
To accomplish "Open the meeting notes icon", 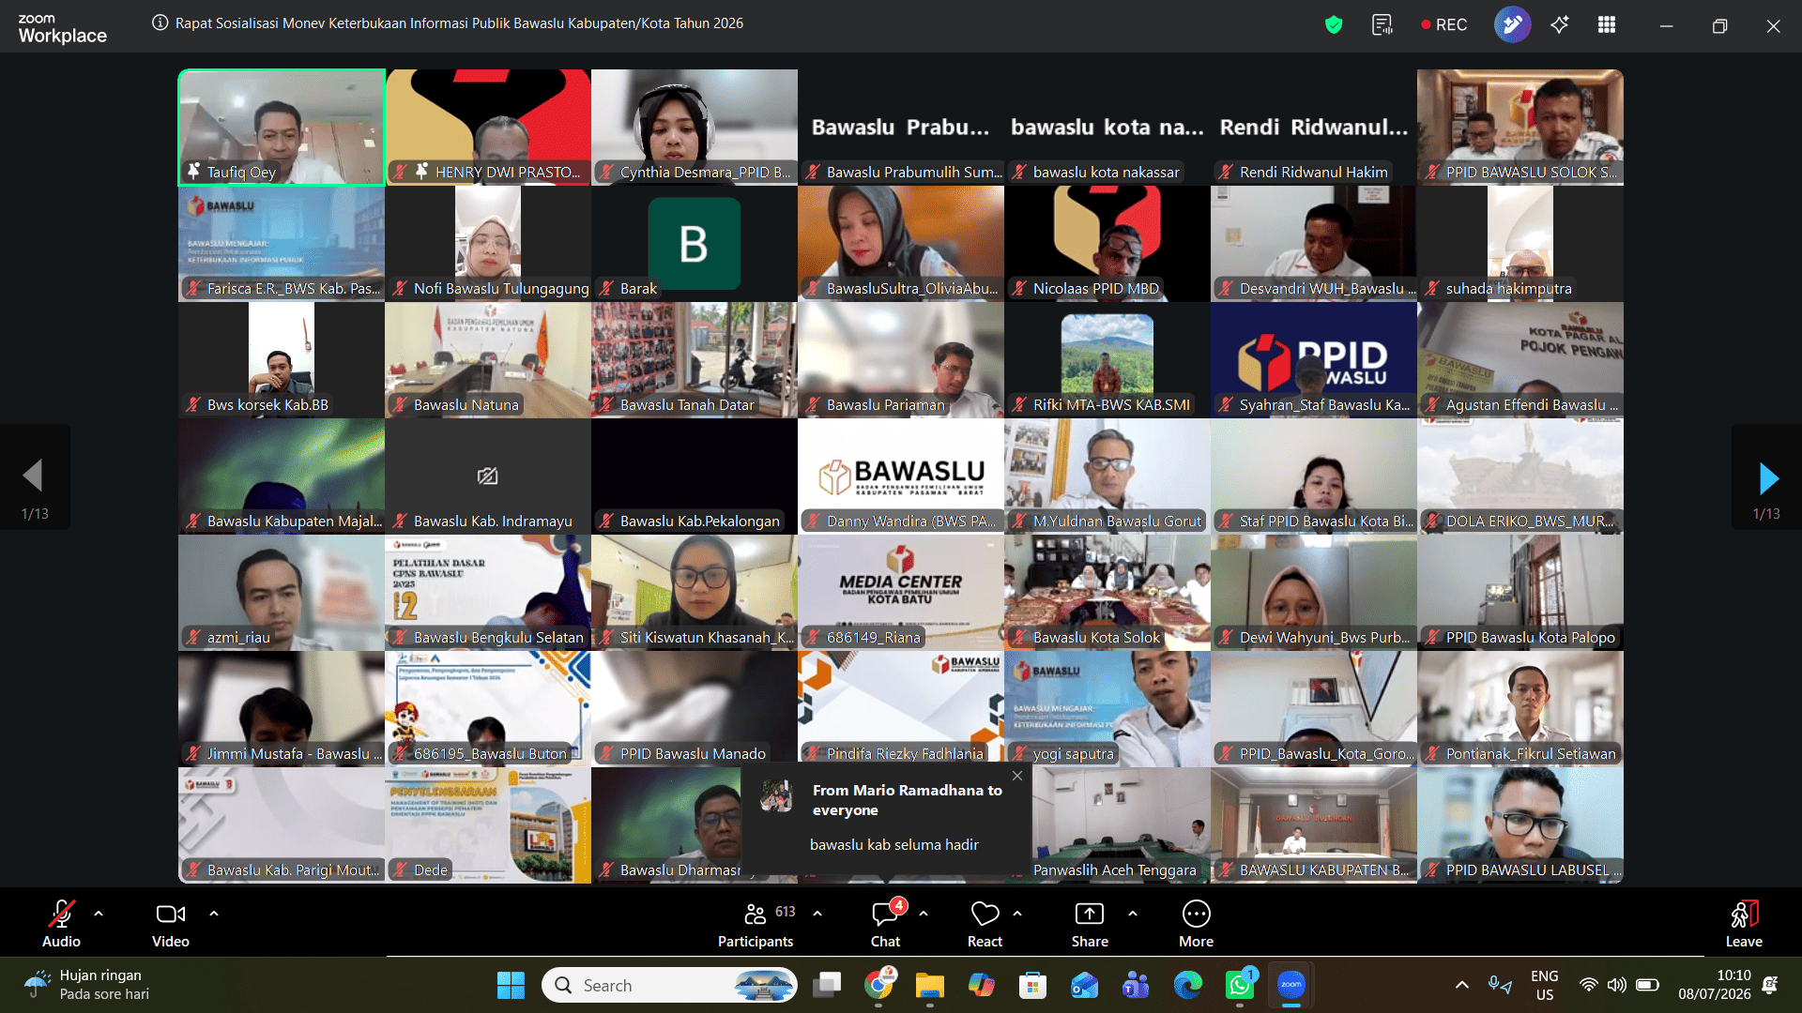I will pyautogui.click(x=1382, y=25).
